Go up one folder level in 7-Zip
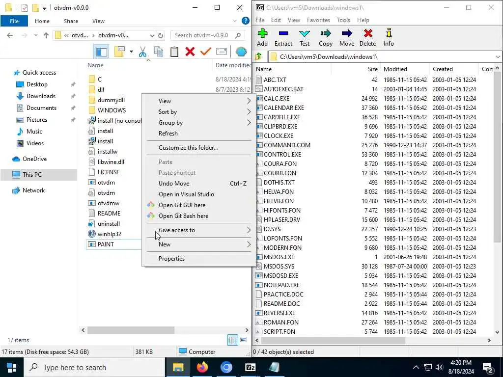 coord(258,57)
